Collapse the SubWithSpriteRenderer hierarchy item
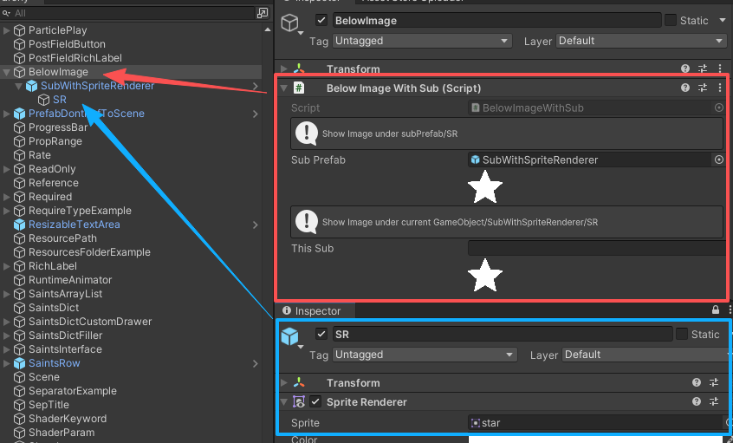Viewport: 733px width, 443px height. point(19,86)
